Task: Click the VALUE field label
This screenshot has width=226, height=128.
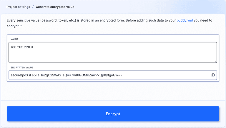Action: (15, 39)
